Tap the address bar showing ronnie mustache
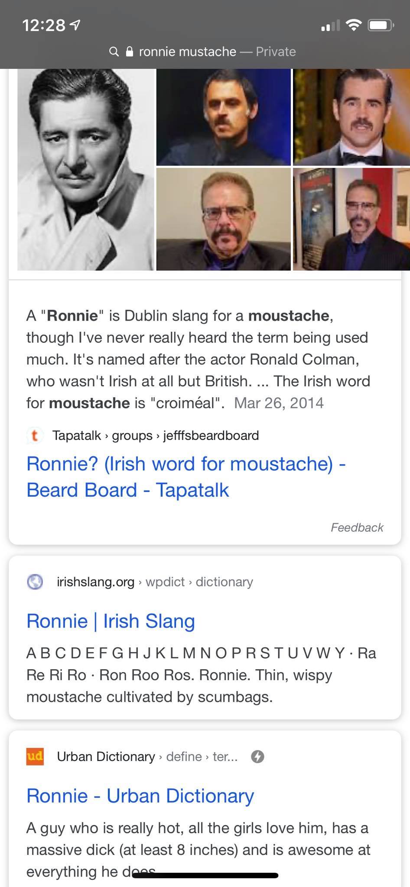The image size is (410, 887). point(202,52)
